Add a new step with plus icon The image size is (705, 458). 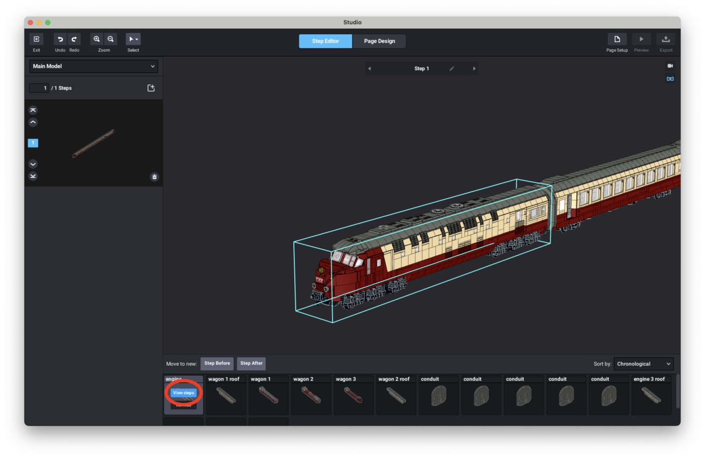click(x=151, y=88)
